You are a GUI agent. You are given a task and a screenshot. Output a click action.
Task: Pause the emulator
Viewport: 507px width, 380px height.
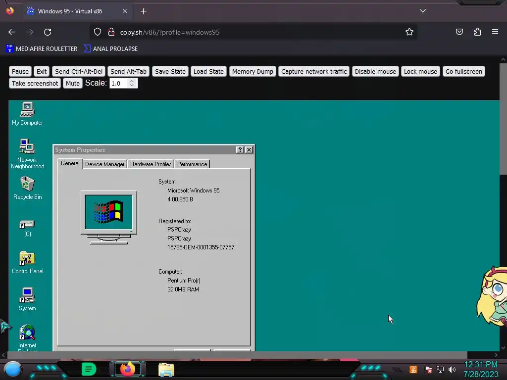point(20,71)
